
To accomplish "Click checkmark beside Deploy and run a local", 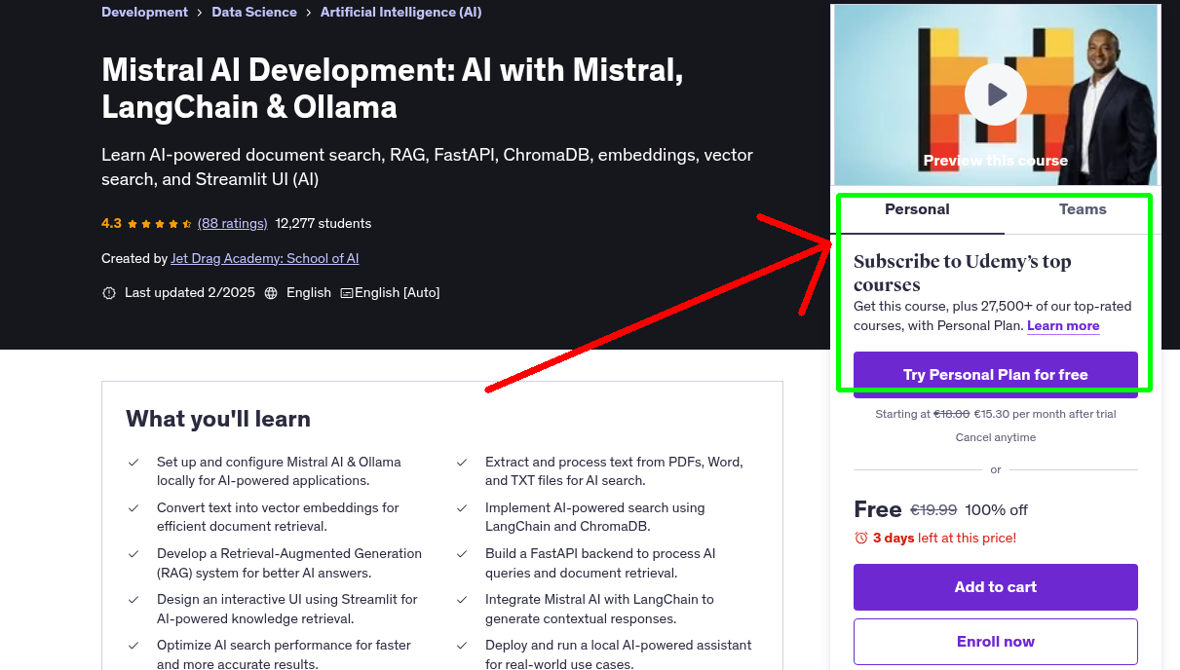I will (462, 646).
